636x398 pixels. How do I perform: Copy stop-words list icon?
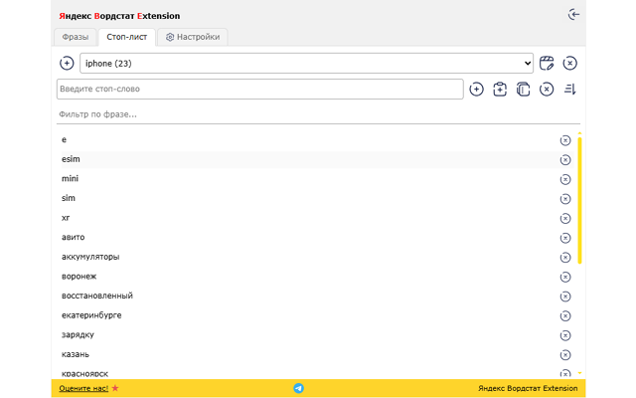pyautogui.click(x=524, y=89)
